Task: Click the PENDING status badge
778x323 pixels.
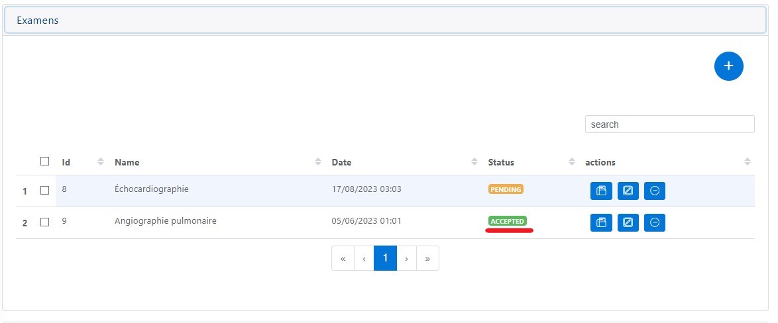Action: pos(506,189)
